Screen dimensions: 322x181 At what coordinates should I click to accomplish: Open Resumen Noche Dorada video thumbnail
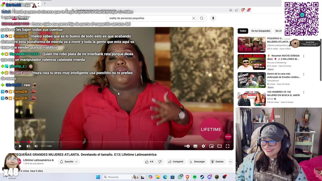click(x=252, y=62)
